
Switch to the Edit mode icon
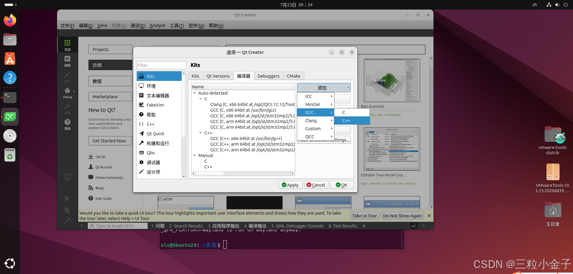tap(68, 61)
